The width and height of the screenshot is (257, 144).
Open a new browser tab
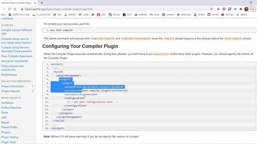click(41, 3)
